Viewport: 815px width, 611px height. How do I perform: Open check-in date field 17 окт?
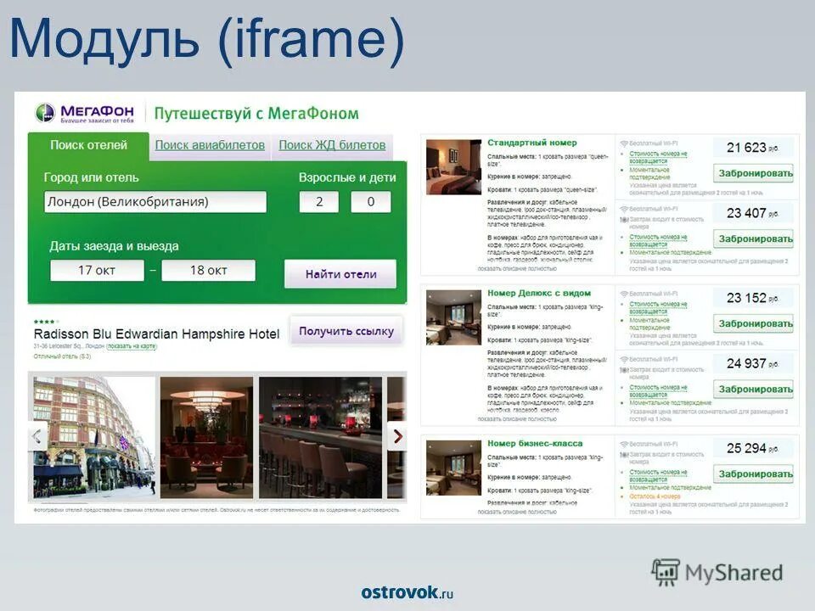pos(97,270)
